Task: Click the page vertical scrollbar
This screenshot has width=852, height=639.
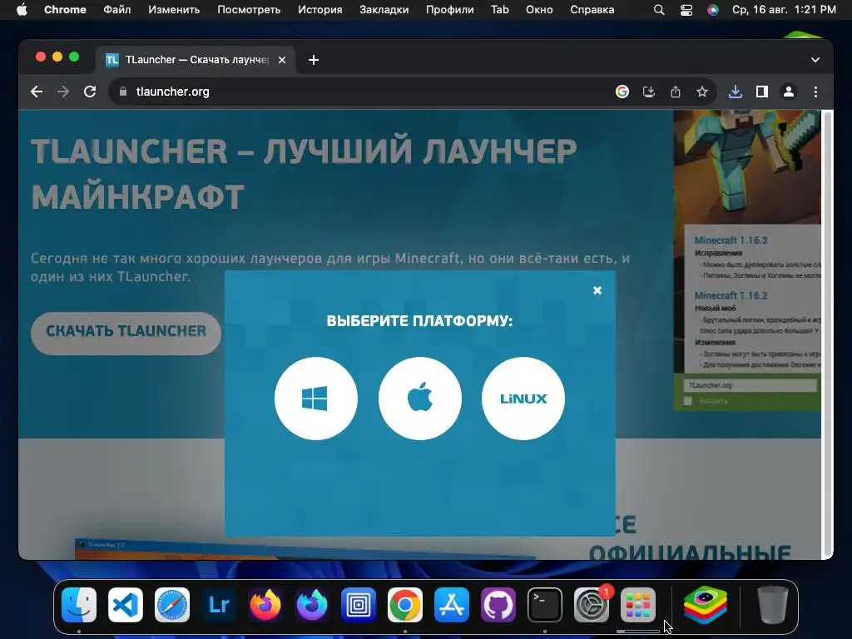Action: tap(827, 333)
